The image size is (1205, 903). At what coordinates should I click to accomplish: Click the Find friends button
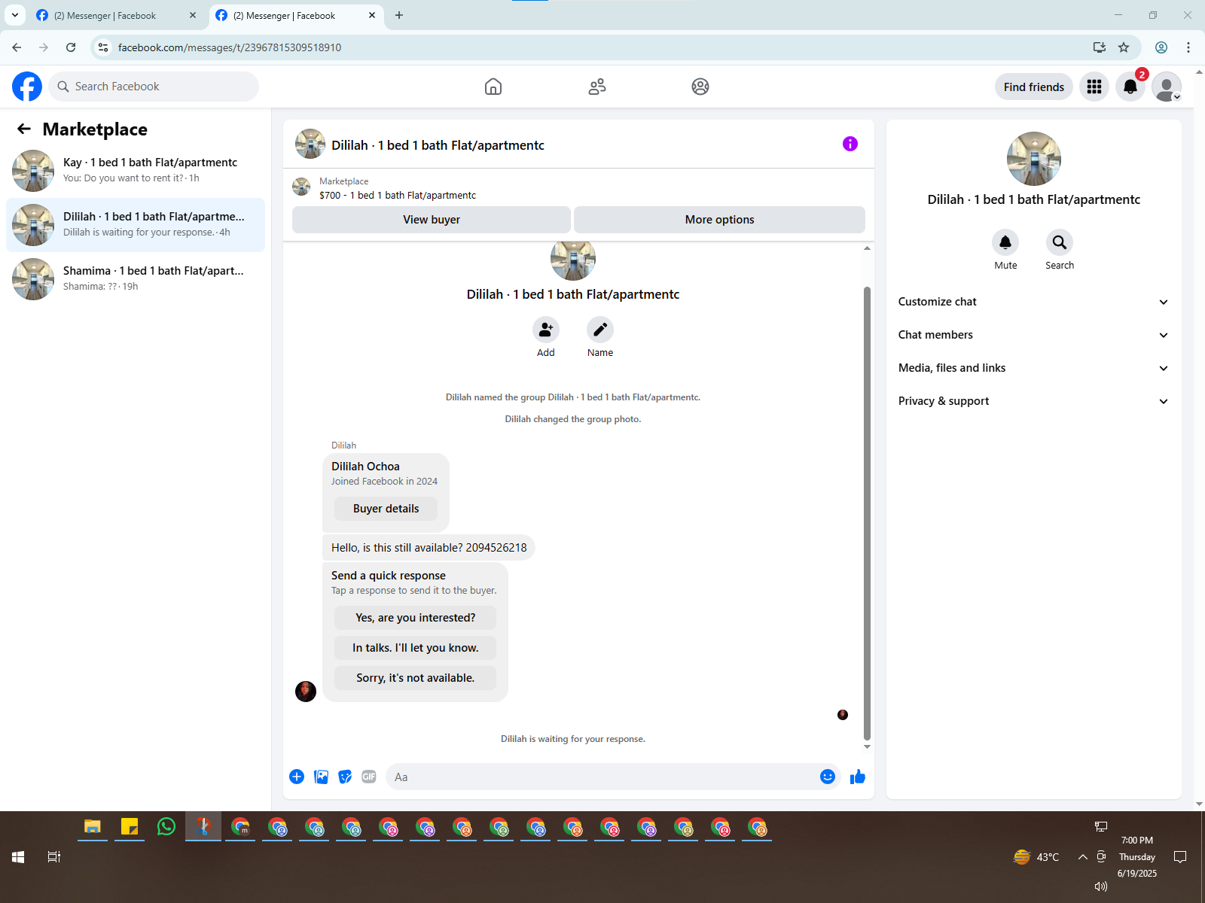coord(1033,87)
